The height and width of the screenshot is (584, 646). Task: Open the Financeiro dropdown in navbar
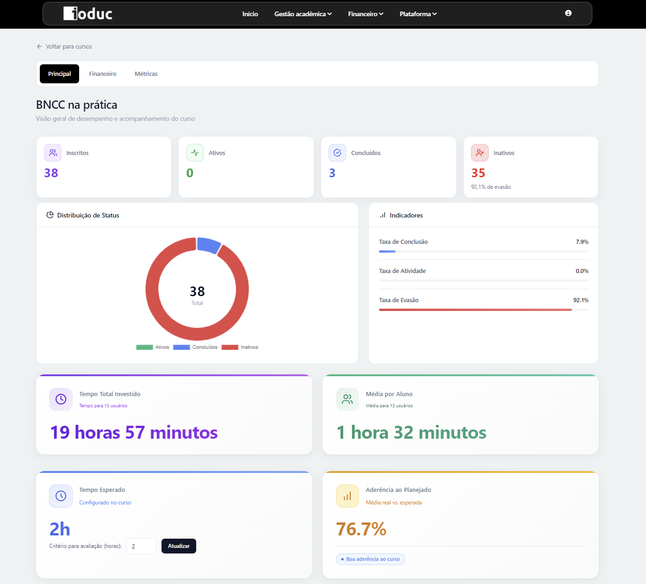(x=366, y=14)
